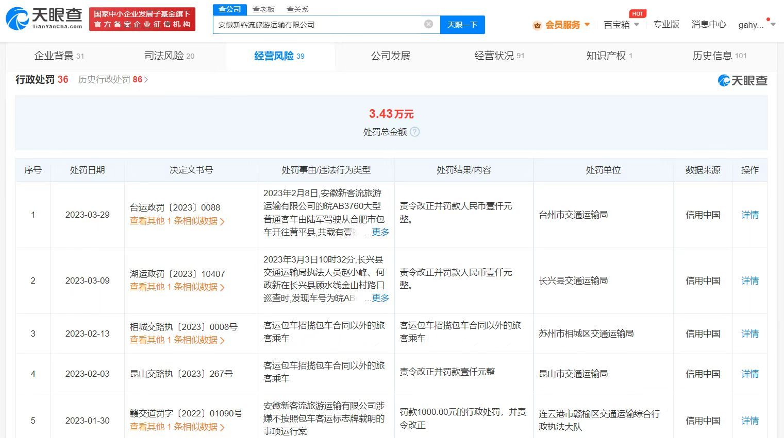Open 详情 for the 相城交路执 penalty
This screenshot has height=438, width=784.
pos(749,334)
